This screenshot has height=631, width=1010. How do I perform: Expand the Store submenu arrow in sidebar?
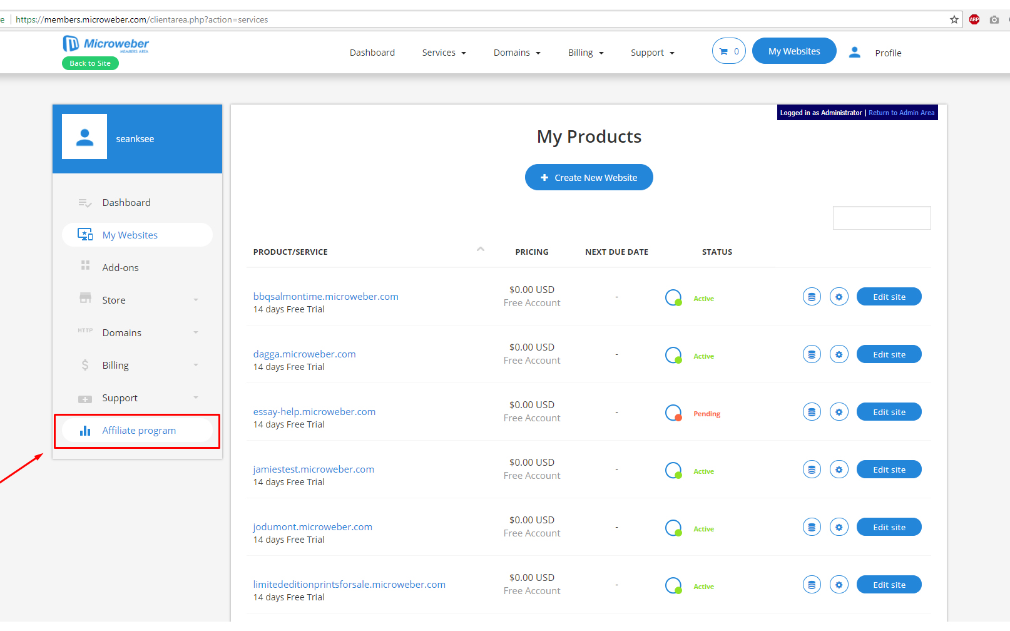point(196,300)
